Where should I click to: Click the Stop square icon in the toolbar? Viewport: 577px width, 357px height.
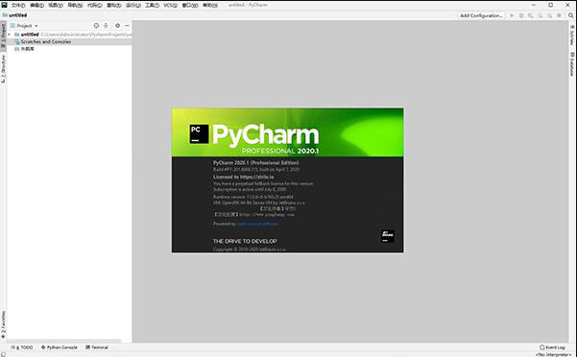point(559,15)
